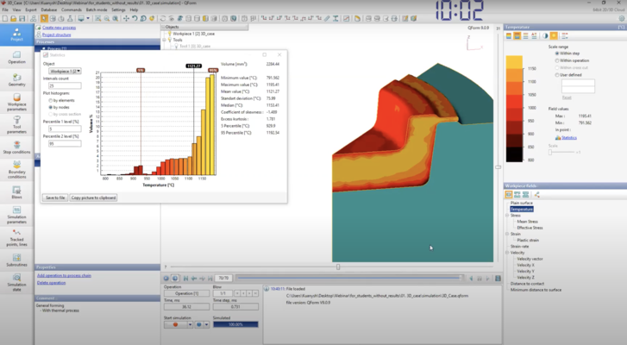Toggle Workpiece 1 visibility bulb
Screen dimensions: 627x345
coord(170,34)
